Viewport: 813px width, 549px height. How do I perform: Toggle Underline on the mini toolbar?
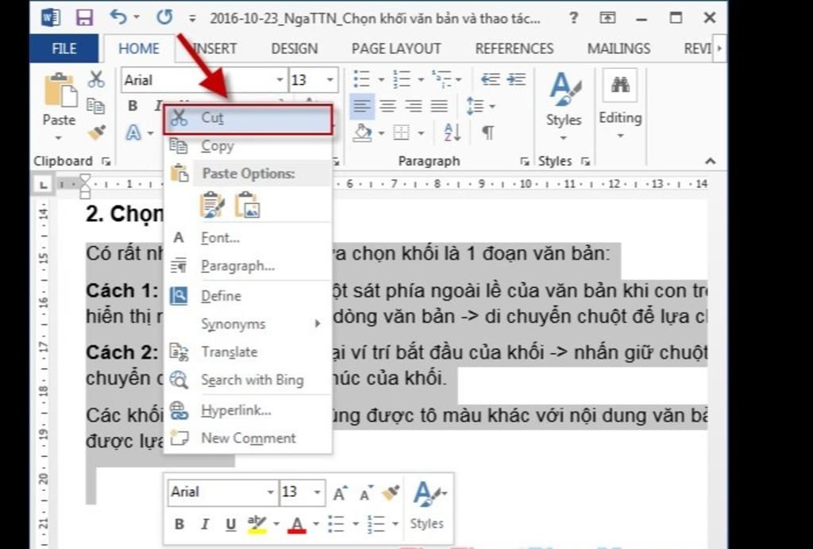(x=231, y=524)
